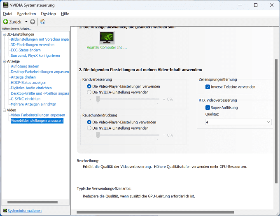Click the NVIDIA logo in title bar
This screenshot has height=216, width=280.
click(5, 5)
